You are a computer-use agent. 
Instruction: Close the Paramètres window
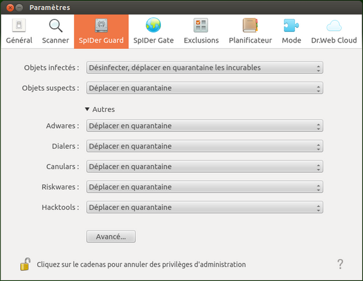click(x=10, y=8)
